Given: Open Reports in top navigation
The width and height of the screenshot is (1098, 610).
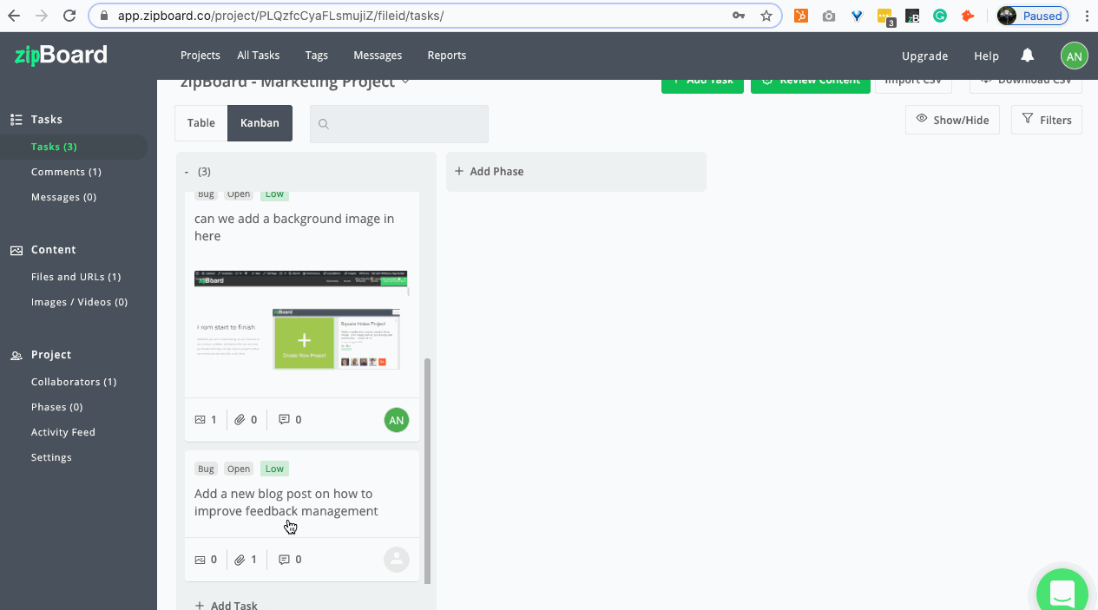Looking at the screenshot, I should (x=447, y=56).
